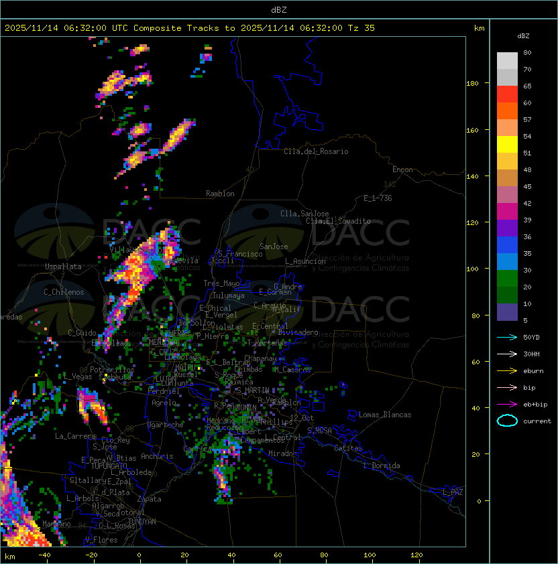Click the 5 dBZ dark purple swatch
The width and height of the screenshot is (558, 564).
coord(507,312)
